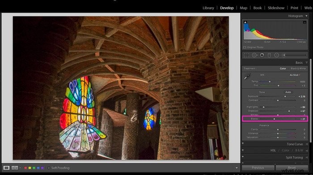313x175 pixels.
Task: Click the Temp value 4000
Action: point(302,82)
